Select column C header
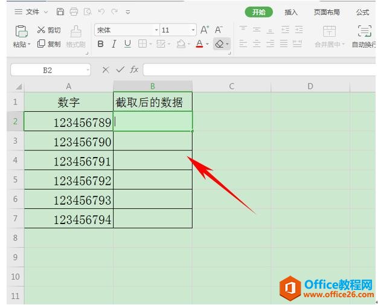 click(x=231, y=86)
